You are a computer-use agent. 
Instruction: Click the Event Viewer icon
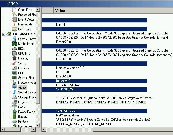pos(14,19)
